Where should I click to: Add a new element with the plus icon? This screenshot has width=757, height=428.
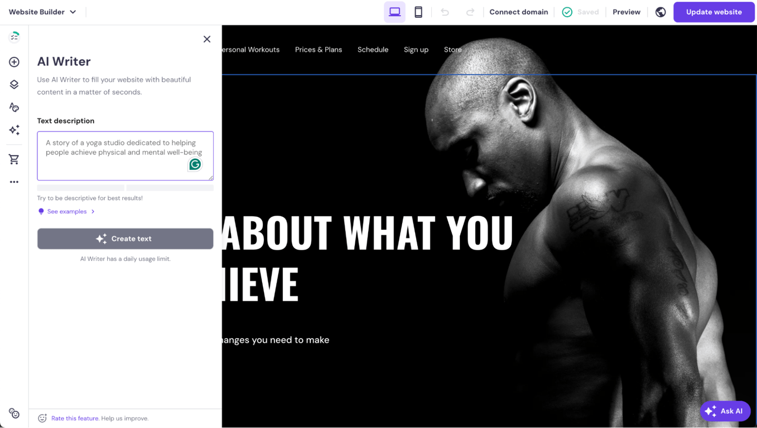(14, 62)
